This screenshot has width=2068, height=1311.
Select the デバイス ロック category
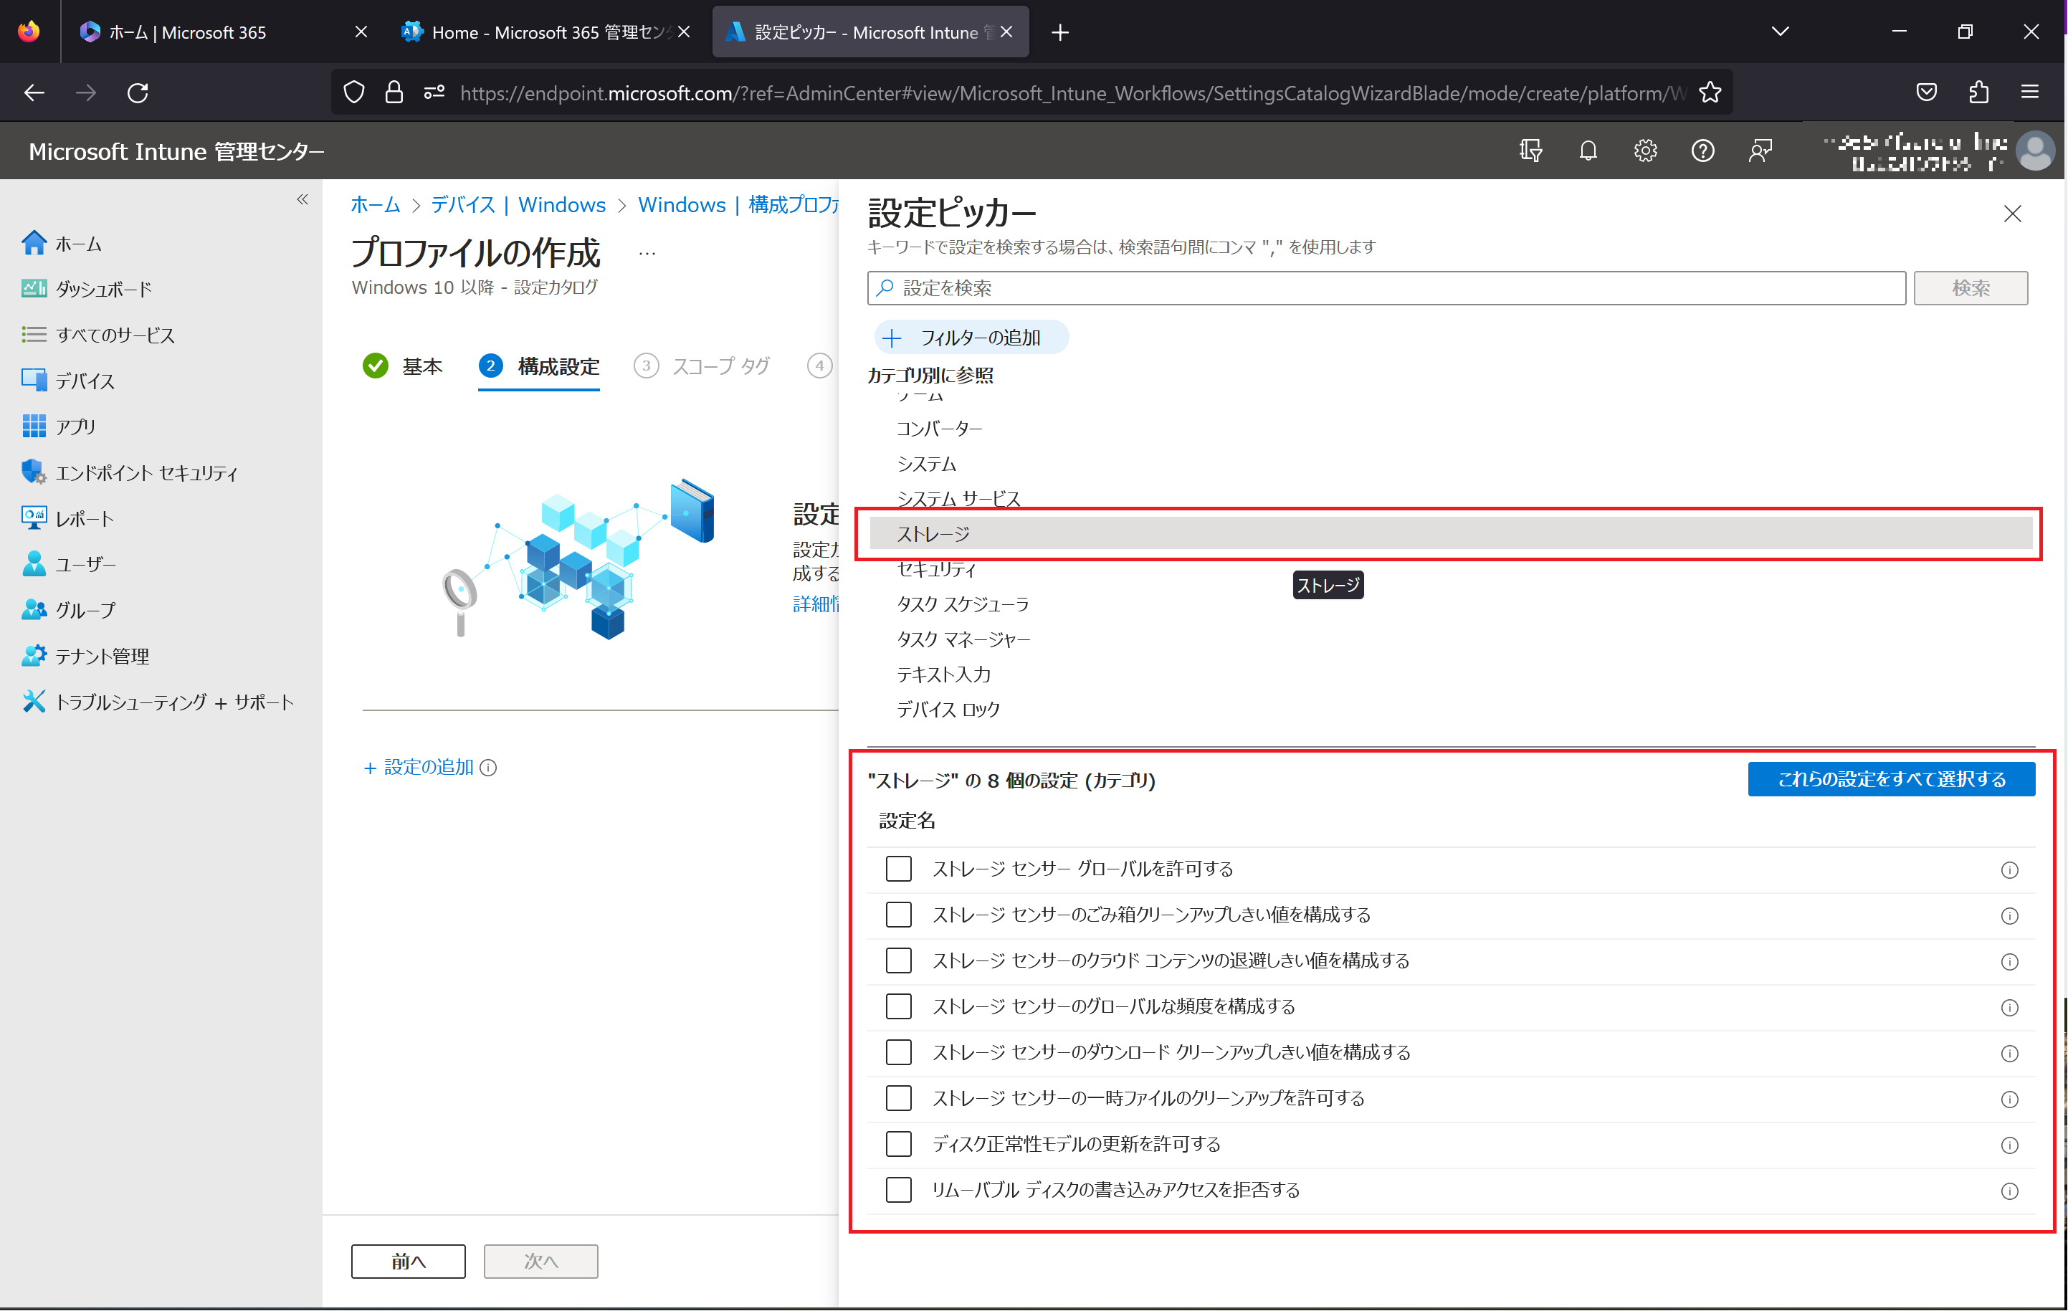[948, 710]
